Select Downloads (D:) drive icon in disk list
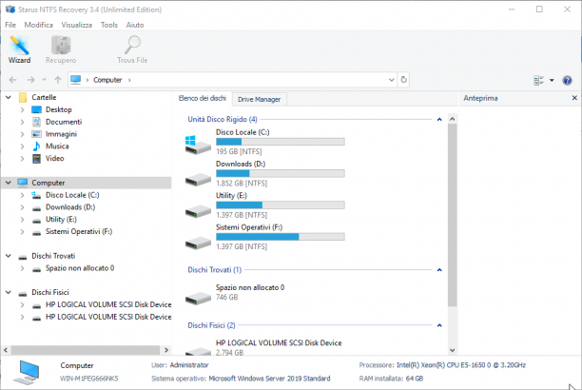The height and width of the screenshot is (390, 582). [x=198, y=180]
